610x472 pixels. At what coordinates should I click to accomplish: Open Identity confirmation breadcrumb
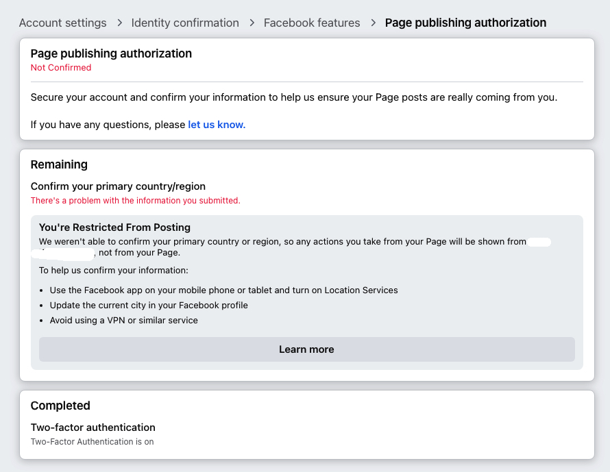[x=185, y=23]
